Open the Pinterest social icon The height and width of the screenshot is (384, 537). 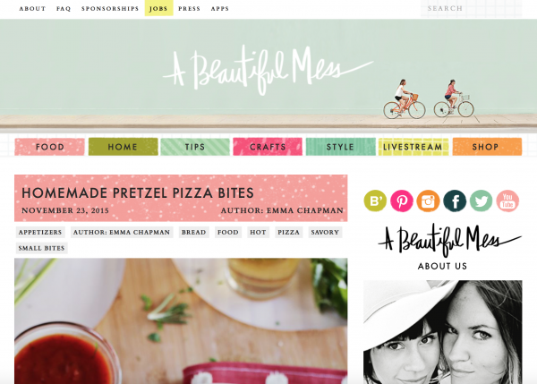point(402,201)
